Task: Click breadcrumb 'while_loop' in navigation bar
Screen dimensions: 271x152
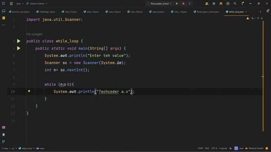Action: (x=25, y=148)
